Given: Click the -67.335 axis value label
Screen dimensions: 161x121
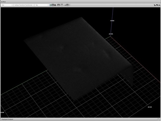Looking at the screenshot, I should 111,34.
